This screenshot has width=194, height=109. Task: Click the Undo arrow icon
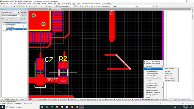point(49,6)
